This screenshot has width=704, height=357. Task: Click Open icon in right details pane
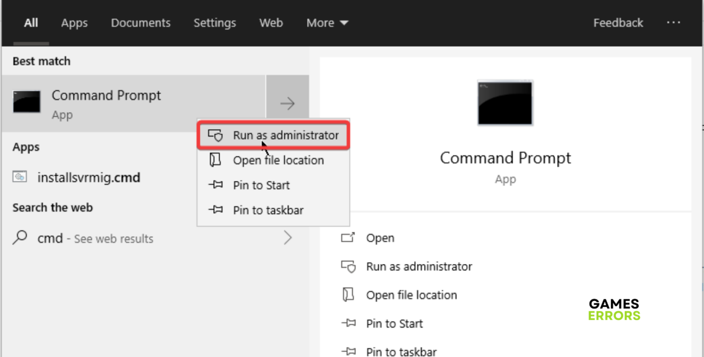[x=348, y=238]
